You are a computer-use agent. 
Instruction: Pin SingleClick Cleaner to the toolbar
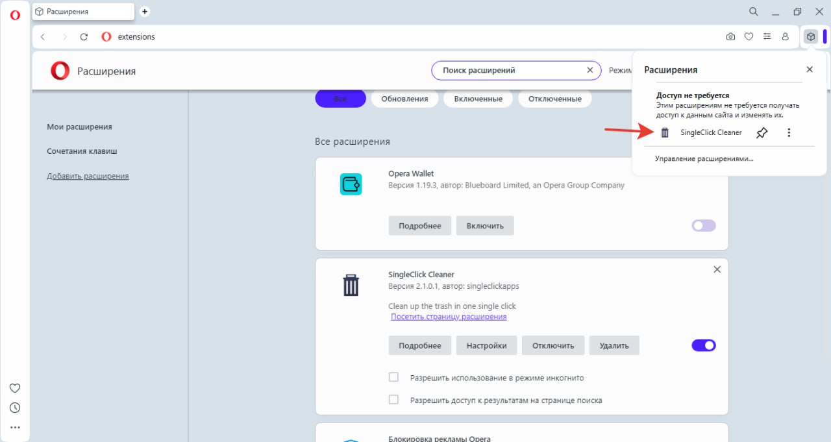pyautogui.click(x=762, y=132)
